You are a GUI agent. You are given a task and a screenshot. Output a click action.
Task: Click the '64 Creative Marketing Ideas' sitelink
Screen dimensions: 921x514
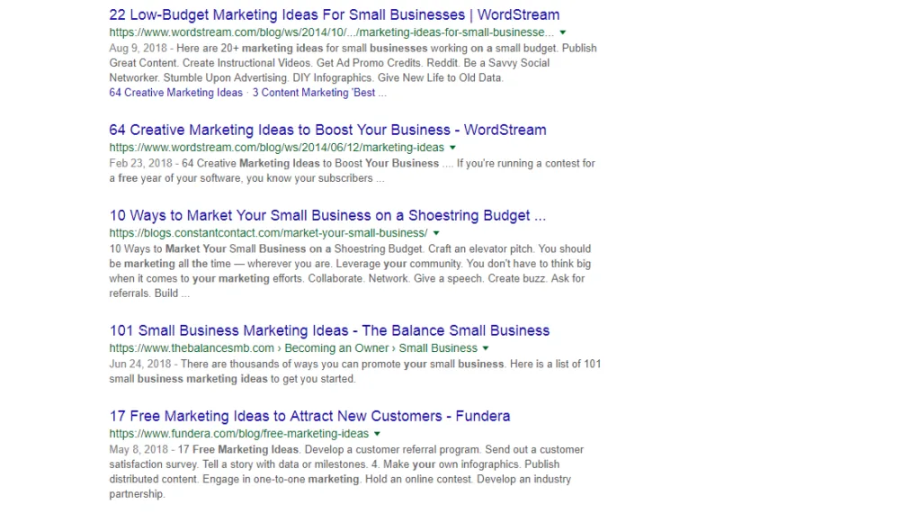[176, 93]
